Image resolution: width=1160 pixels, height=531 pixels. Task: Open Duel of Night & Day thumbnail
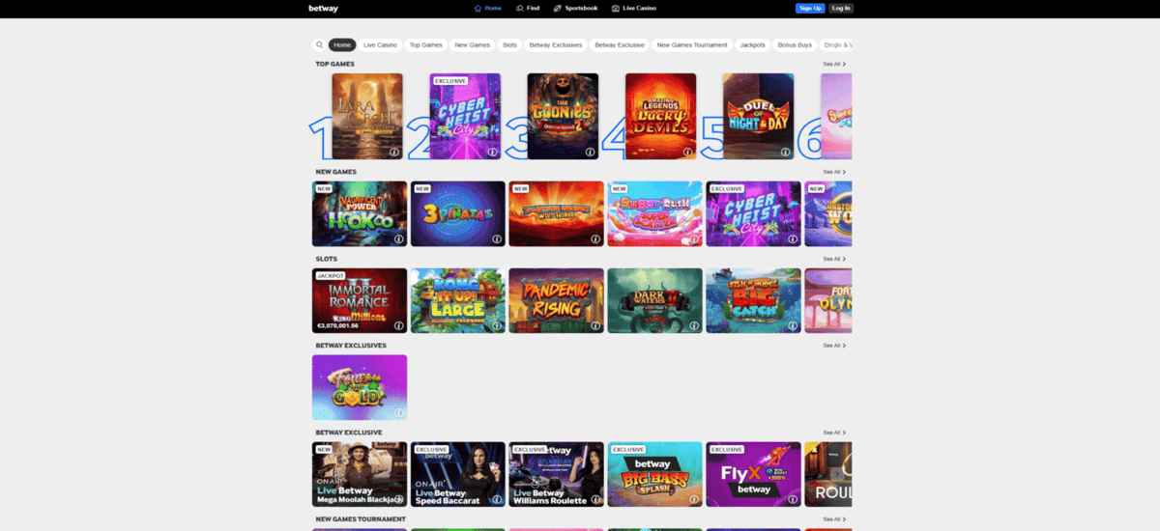(x=758, y=116)
